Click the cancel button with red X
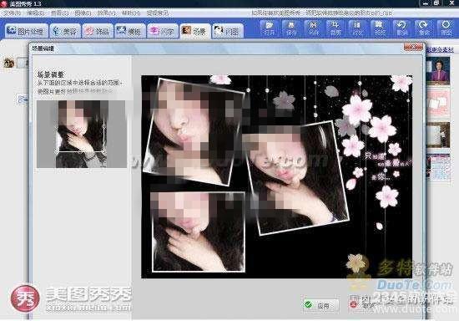459x321 pixels. pos(361,305)
